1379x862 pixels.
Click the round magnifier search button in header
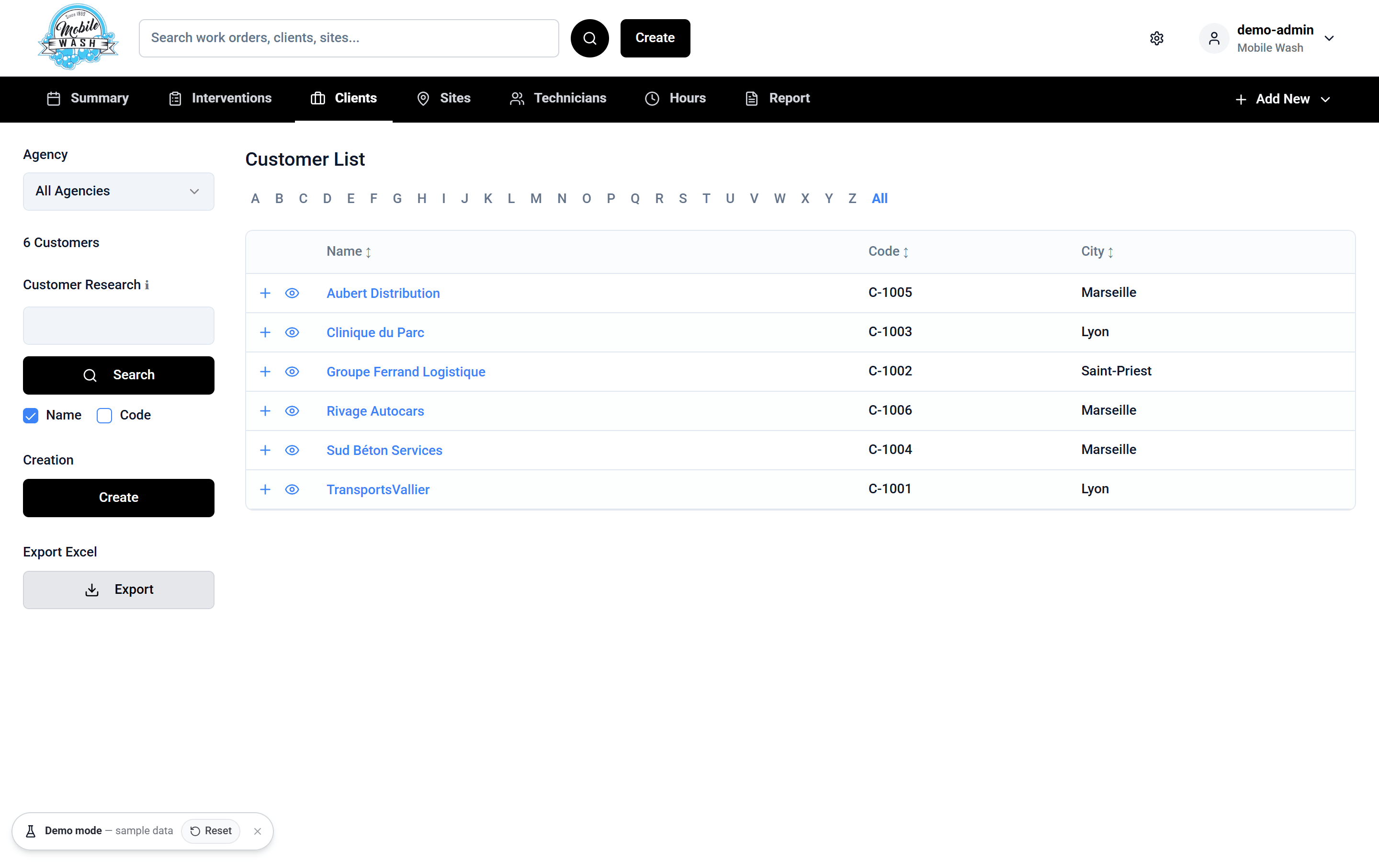589,38
